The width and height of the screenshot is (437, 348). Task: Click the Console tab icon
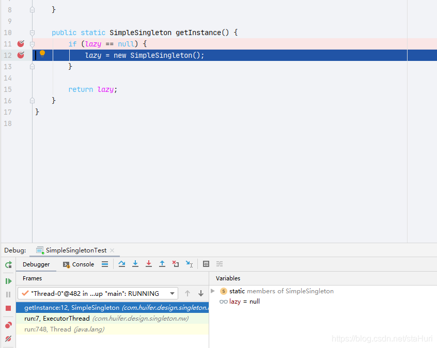pos(66,264)
